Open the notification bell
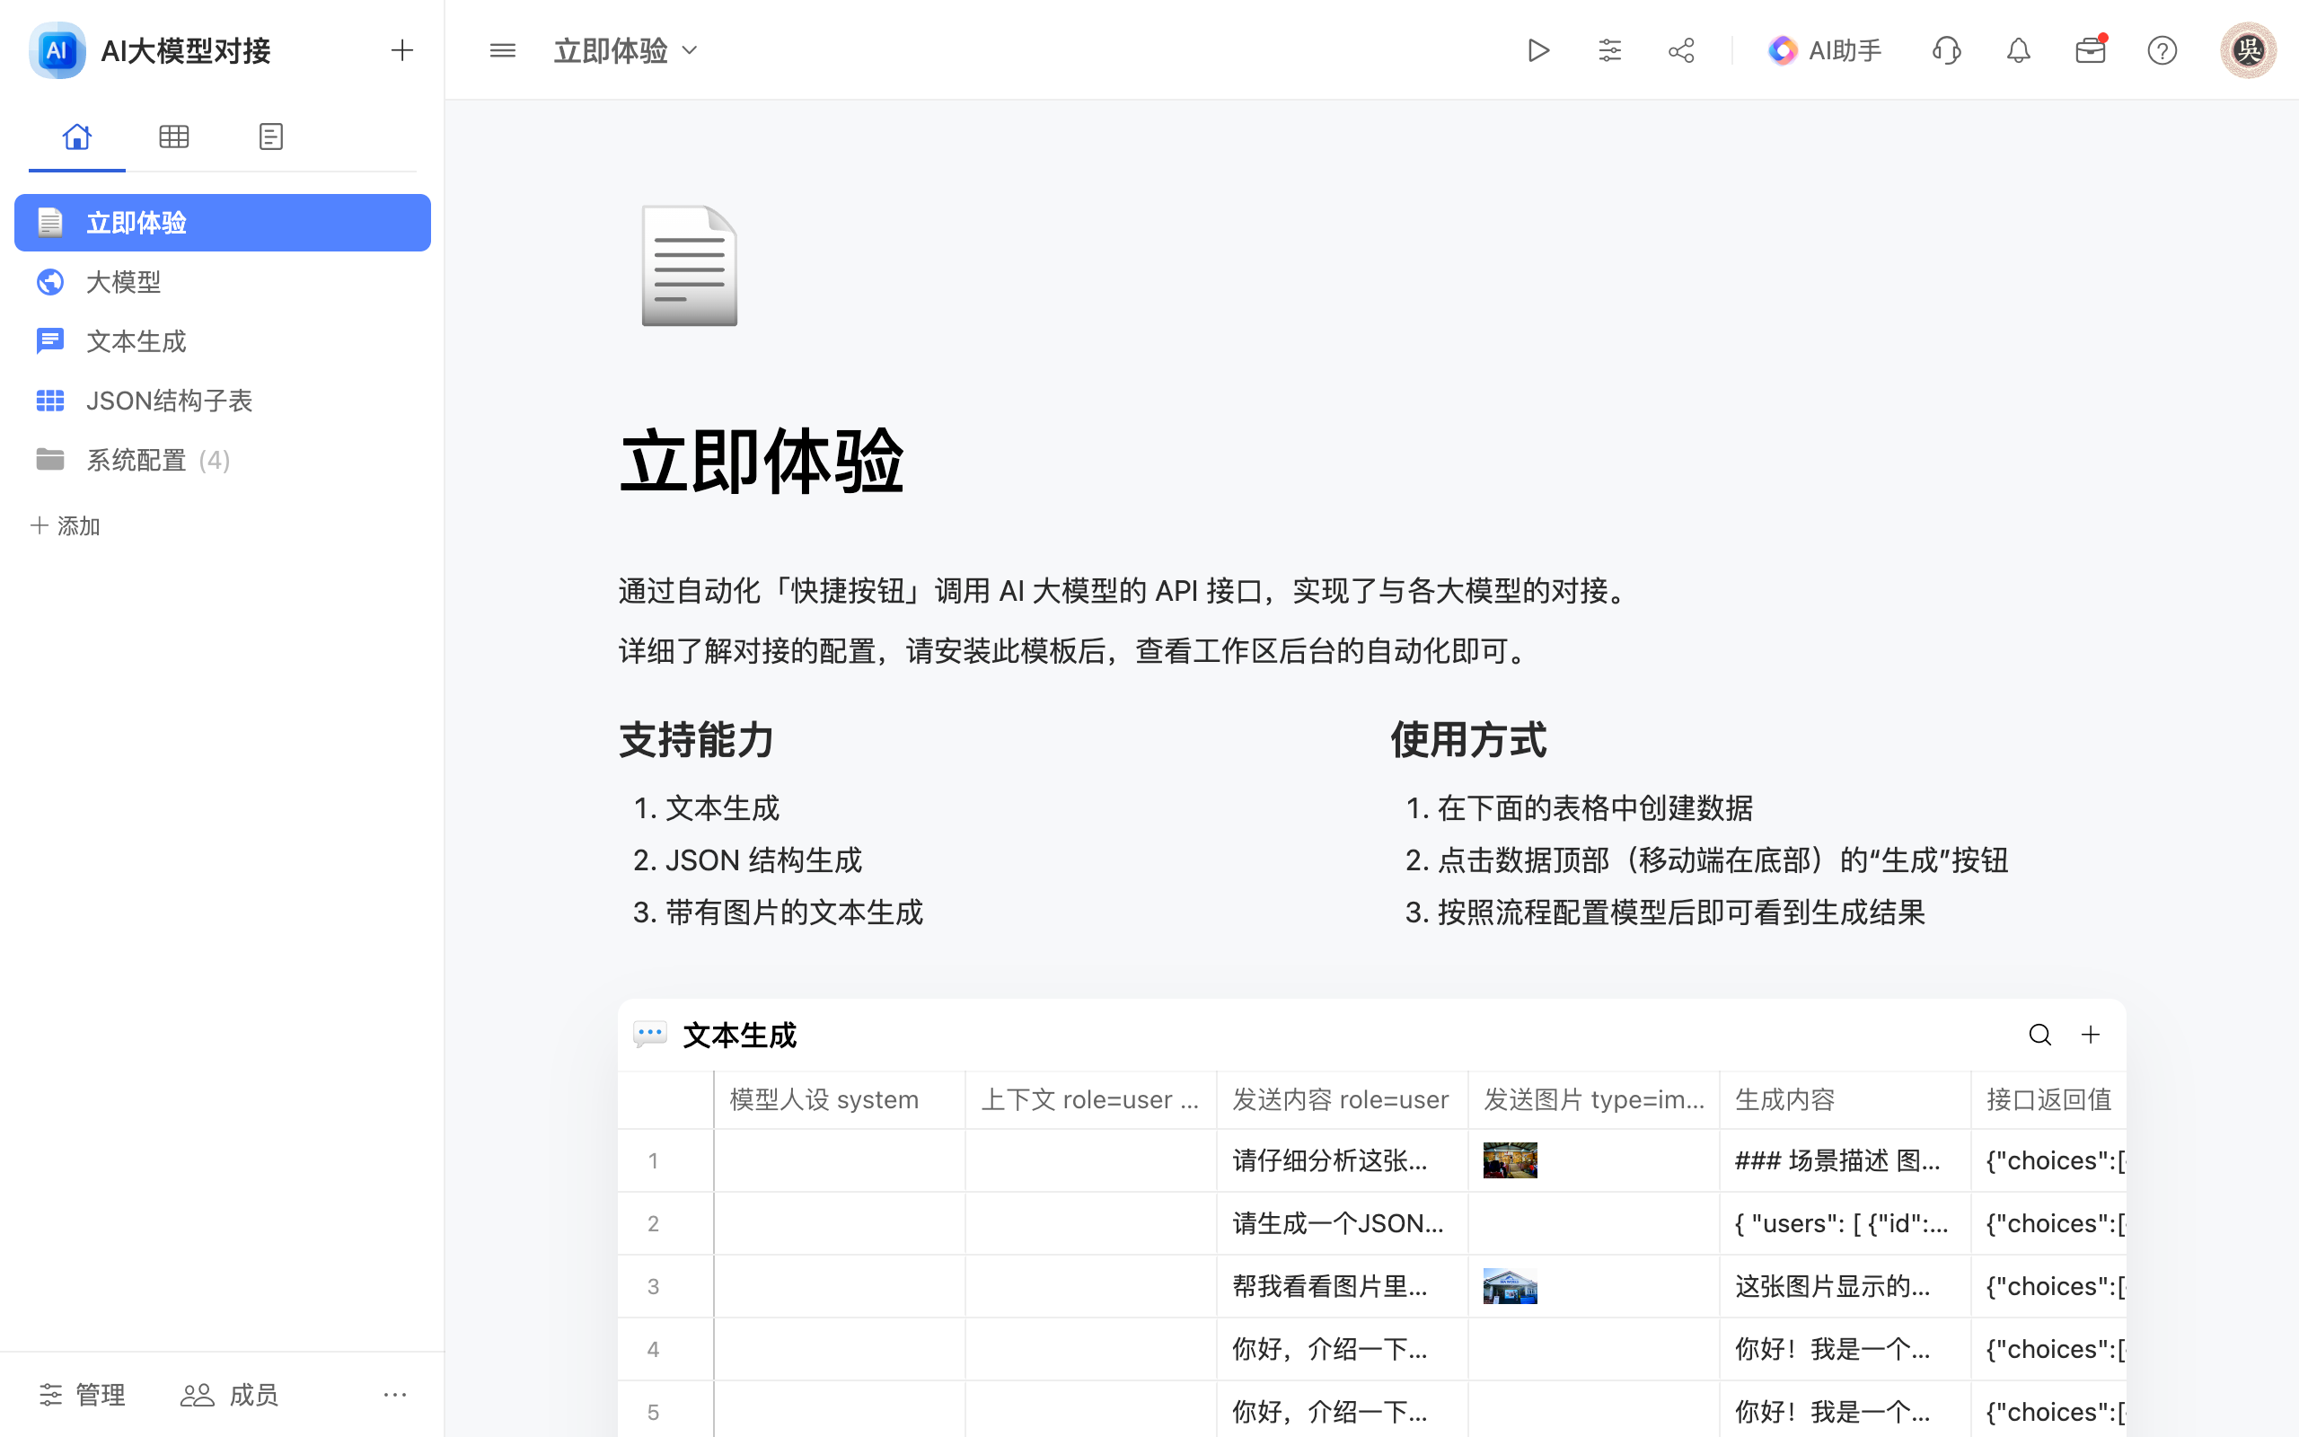 [2018, 49]
